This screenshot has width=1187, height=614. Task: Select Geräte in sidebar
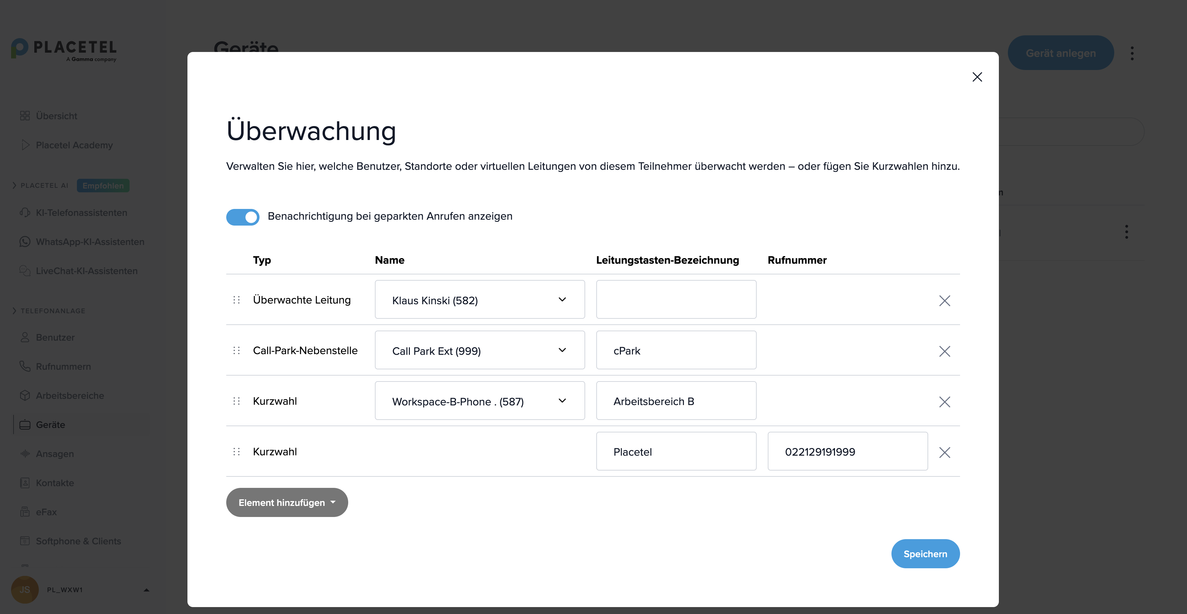pos(50,424)
